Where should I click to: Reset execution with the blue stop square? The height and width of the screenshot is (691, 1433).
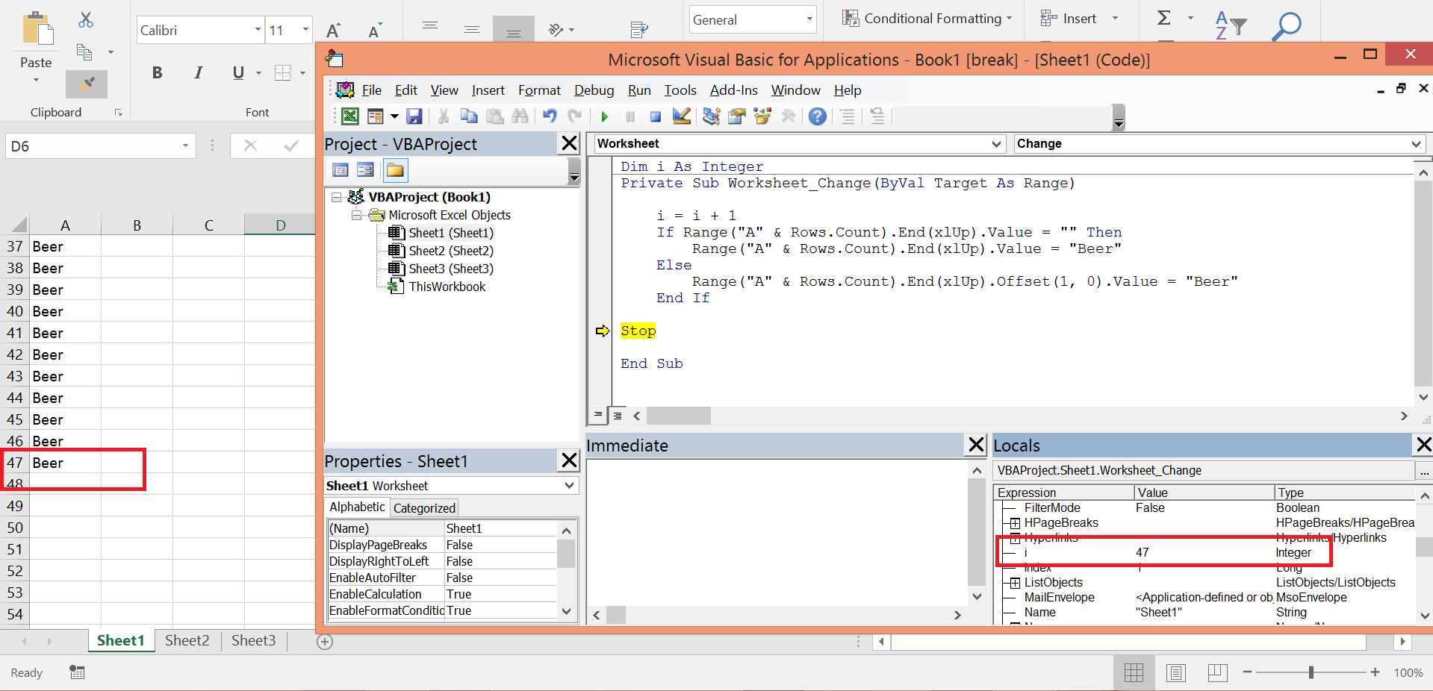[655, 116]
